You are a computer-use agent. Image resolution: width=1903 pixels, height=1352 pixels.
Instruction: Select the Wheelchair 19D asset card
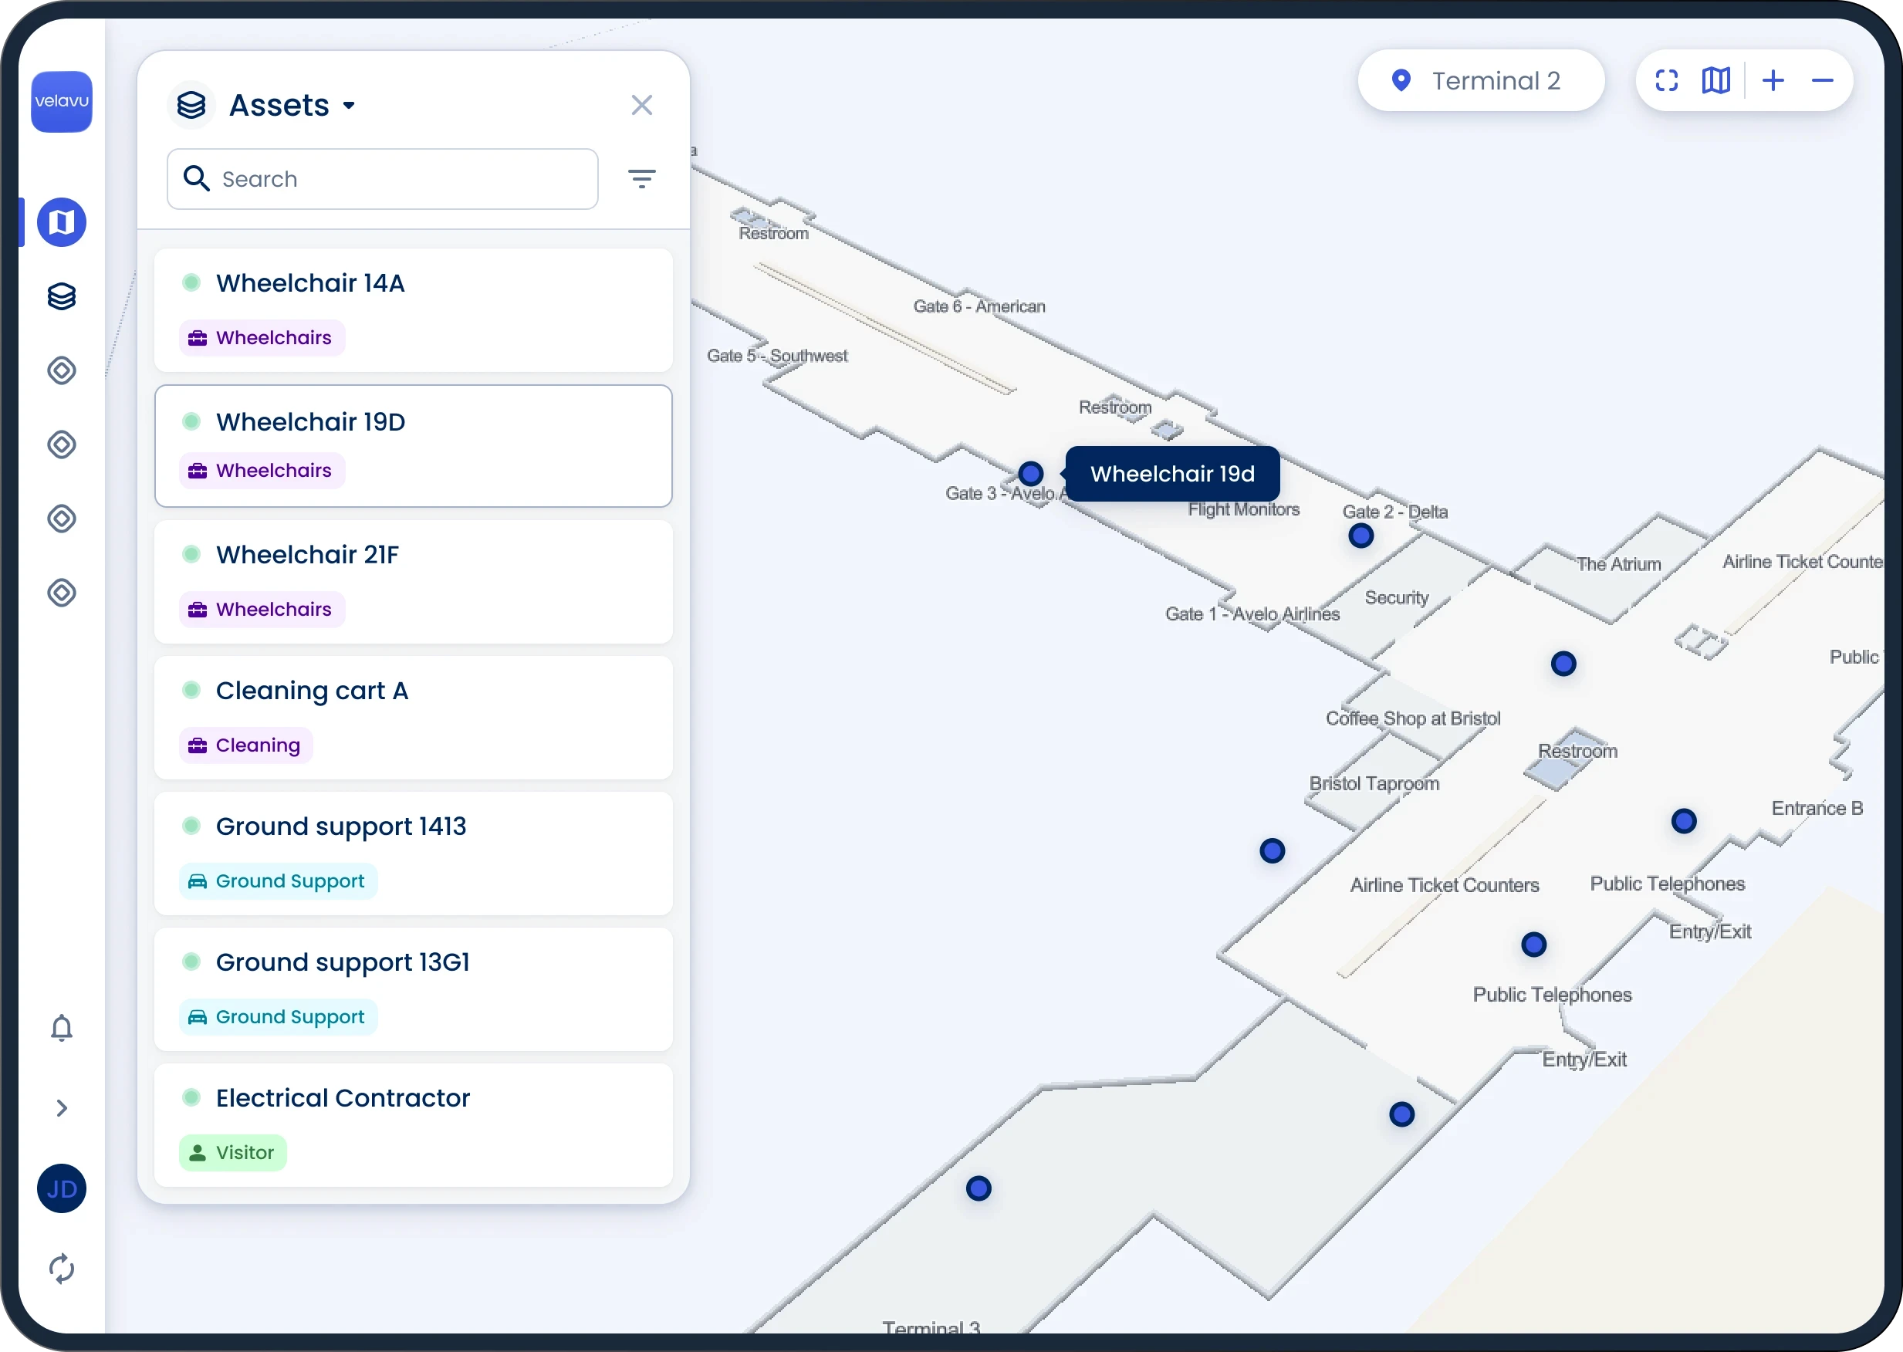[414, 446]
